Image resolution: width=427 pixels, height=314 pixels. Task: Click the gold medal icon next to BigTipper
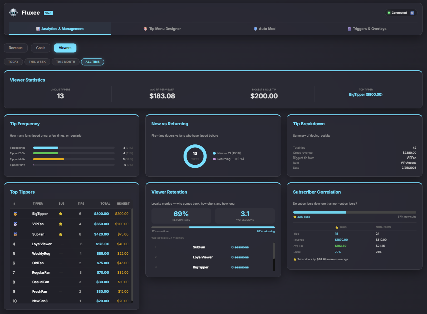(x=15, y=213)
